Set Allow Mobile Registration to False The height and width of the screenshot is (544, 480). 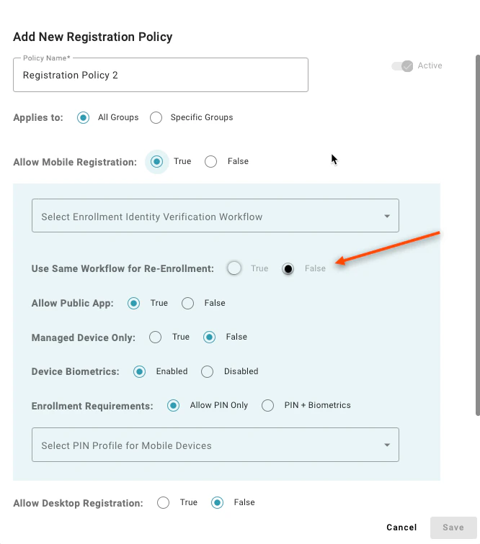210,161
